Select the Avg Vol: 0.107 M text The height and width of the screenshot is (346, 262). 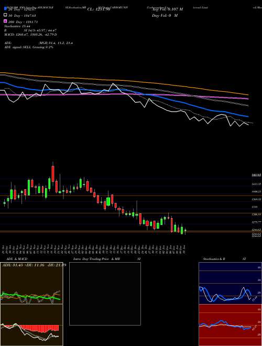[x=167, y=9]
